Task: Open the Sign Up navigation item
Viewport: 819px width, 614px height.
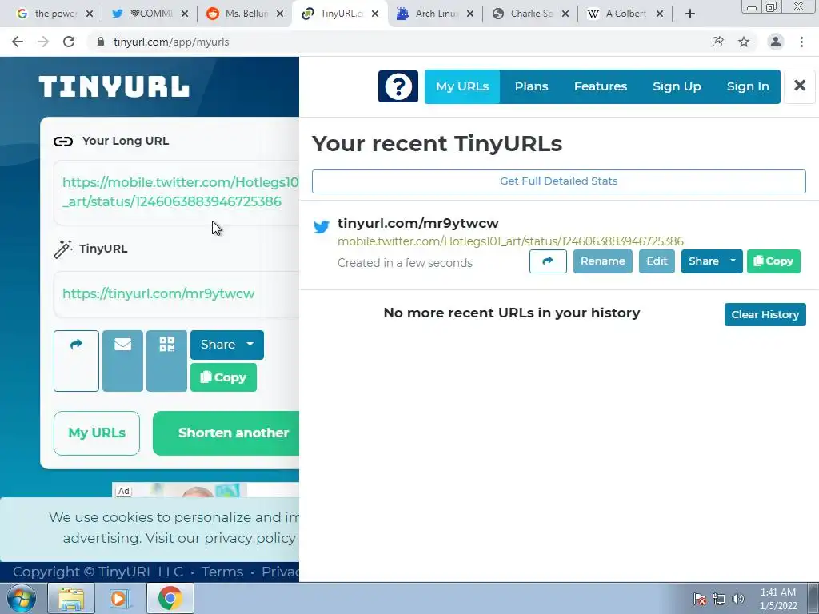Action: (x=677, y=86)
